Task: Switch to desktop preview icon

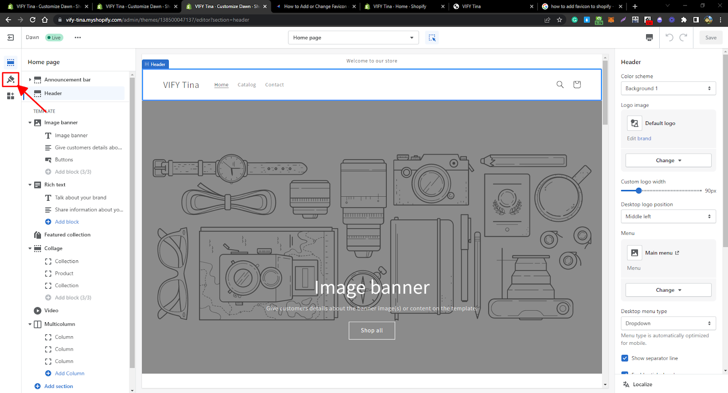Action: pos(649,38)
